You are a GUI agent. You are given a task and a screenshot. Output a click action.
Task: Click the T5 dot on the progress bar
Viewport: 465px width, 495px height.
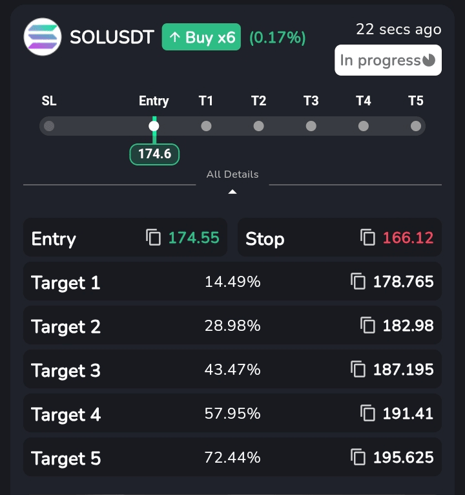click(415, 126)
